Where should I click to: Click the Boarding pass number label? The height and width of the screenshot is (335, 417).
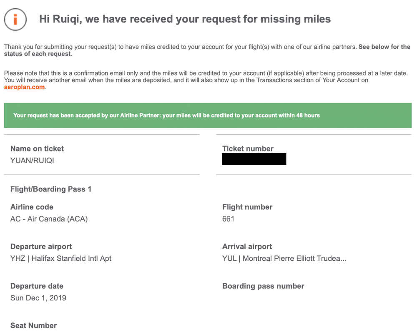[263, 286]
